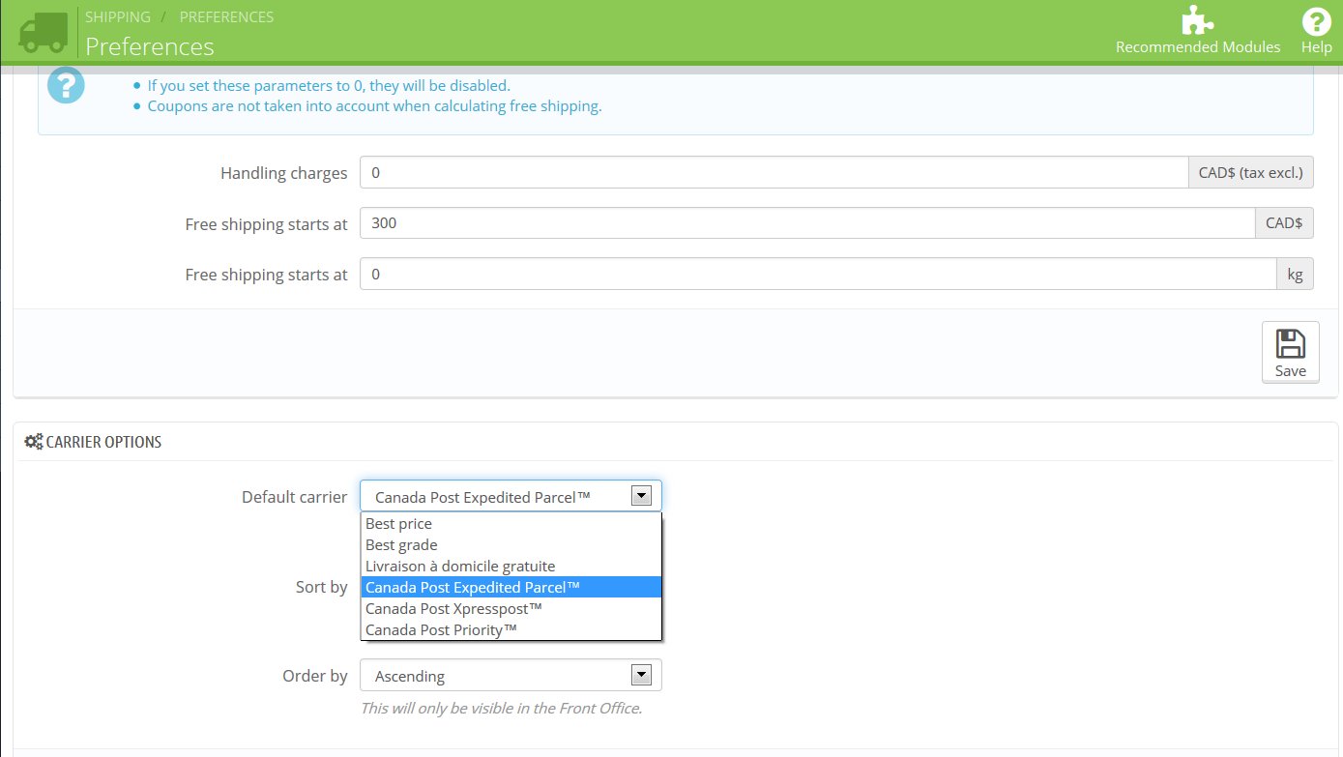Click 'If you set these parameters to 0' note
Image resolution: width=1343 pixels, height=757 pixels.
click(329, 85)
